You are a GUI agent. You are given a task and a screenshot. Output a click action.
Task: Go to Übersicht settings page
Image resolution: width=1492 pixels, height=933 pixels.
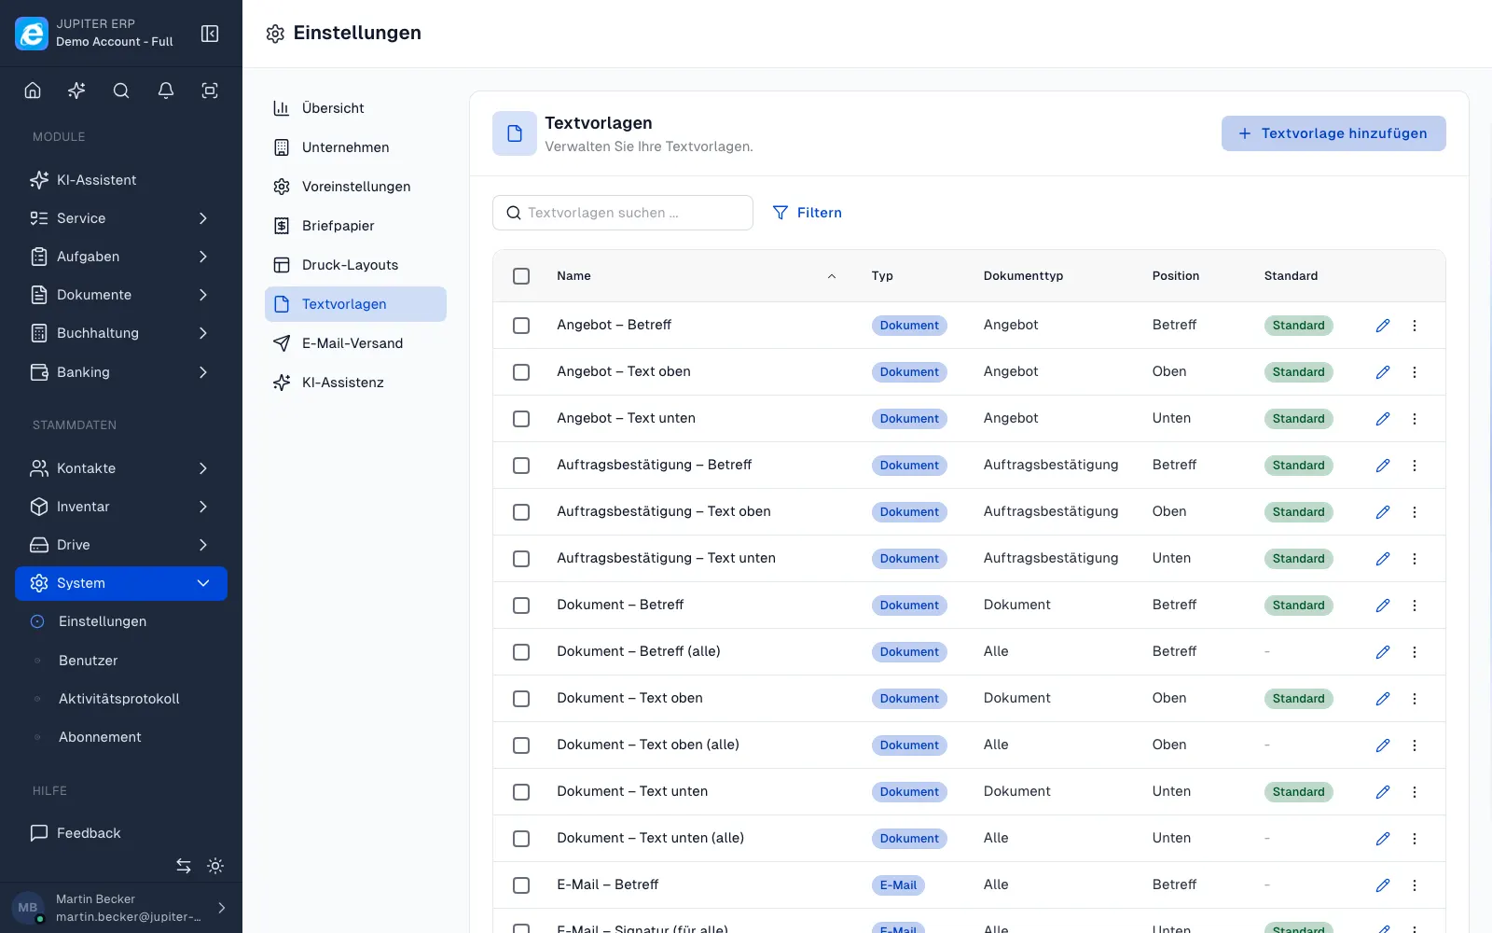355,108
